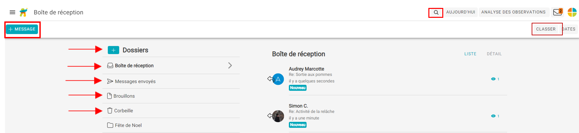Image resolution: width=579 pixels, height=133 pixels.
Task: Switch message view to Détail
Action: [x=494, y=54]
